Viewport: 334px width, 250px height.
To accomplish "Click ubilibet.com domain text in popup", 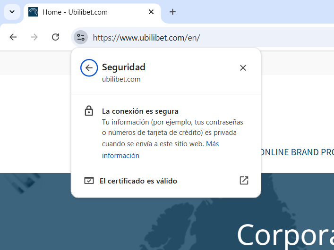I will (x=121, y=79).
